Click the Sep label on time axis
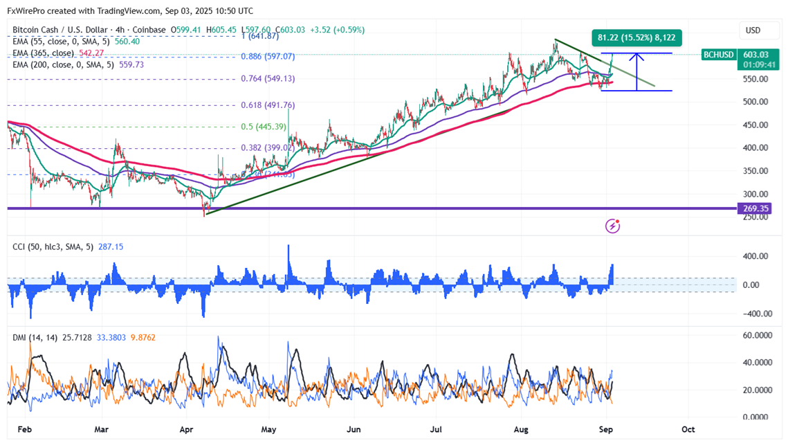The image size is (788, 441). tap(606, 429)
